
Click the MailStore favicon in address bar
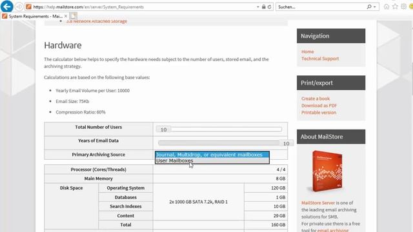[x=28, y=7]
